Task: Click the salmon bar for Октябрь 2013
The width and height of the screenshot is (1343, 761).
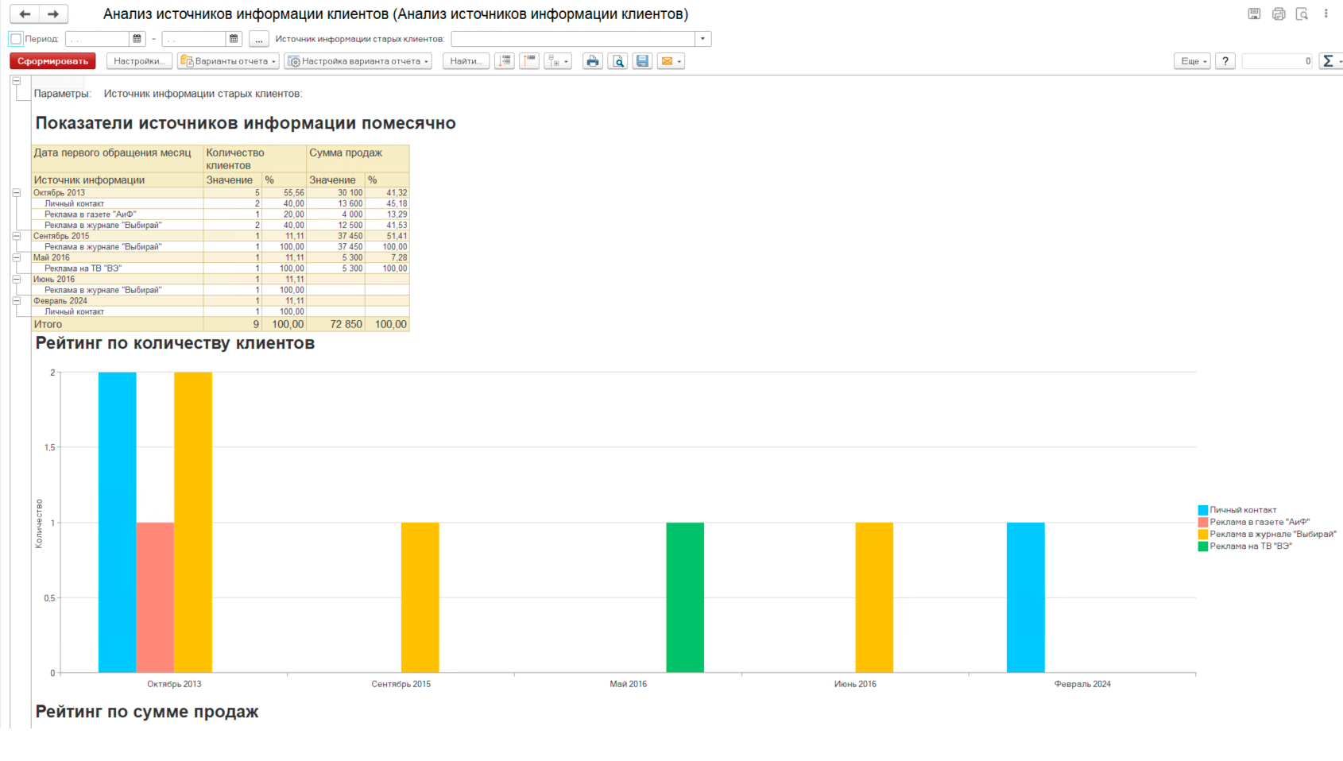Action: (155, 597)
